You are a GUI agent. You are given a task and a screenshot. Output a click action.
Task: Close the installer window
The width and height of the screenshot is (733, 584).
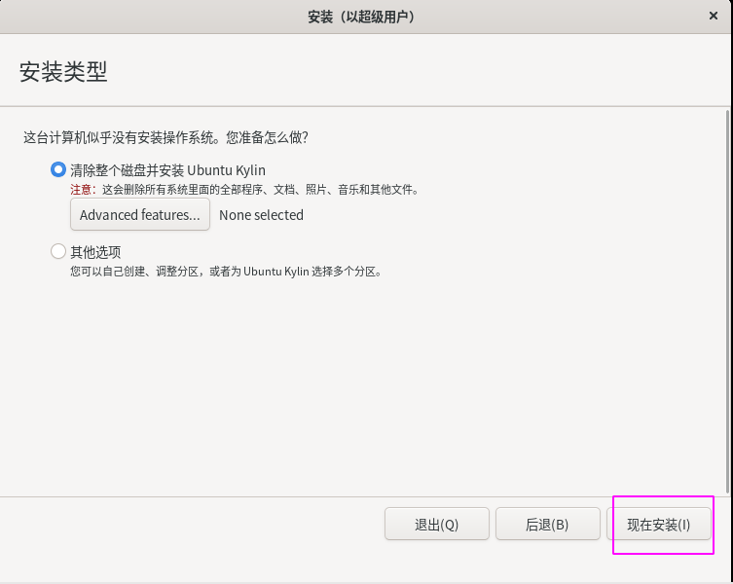(x=714, y=16)
